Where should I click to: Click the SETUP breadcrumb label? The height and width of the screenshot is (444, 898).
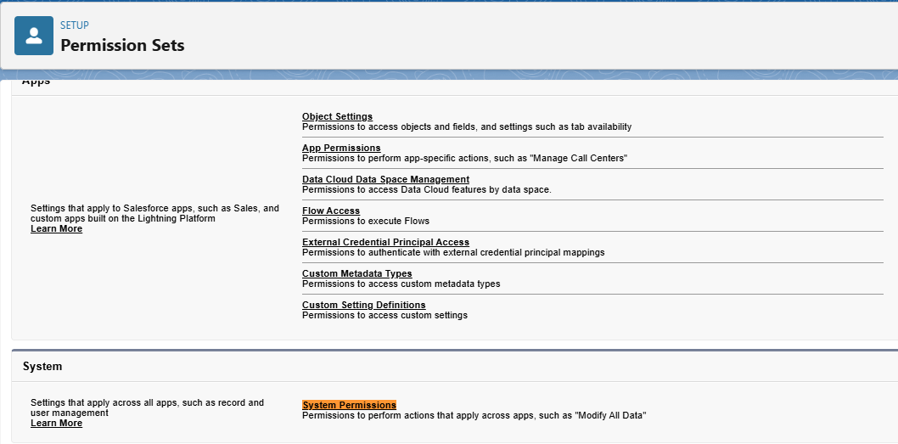75,25
